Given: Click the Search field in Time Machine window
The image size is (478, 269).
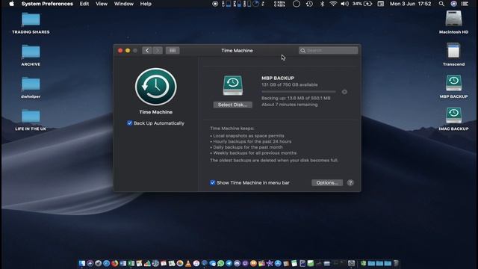Looking at the screenshot, I should pos(329,50).
